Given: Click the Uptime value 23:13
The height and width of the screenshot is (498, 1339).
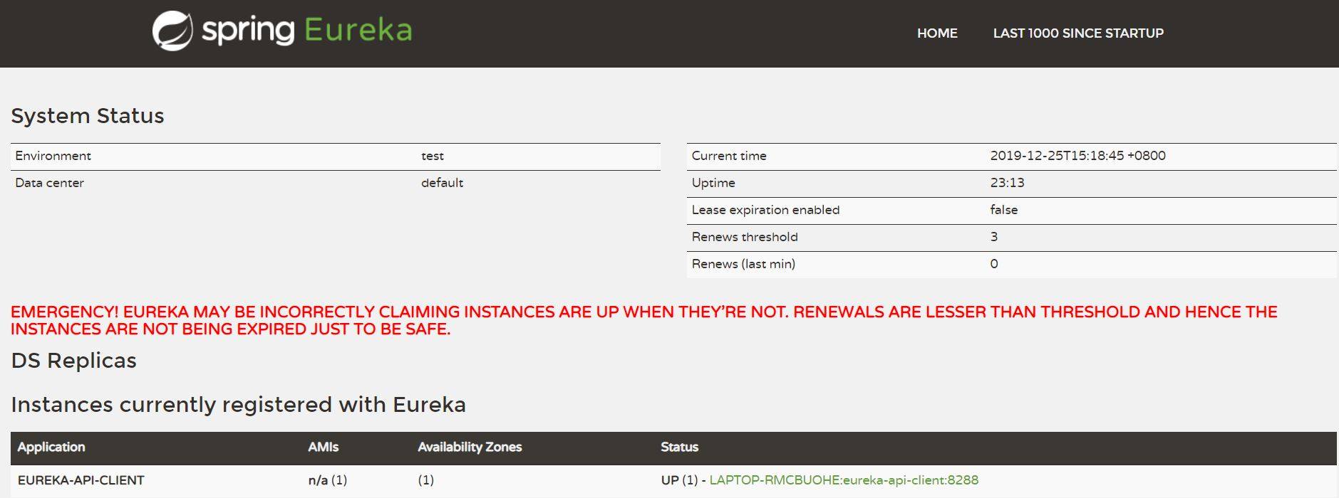Looking at the screenshot, I should (x=1006, y=184).
